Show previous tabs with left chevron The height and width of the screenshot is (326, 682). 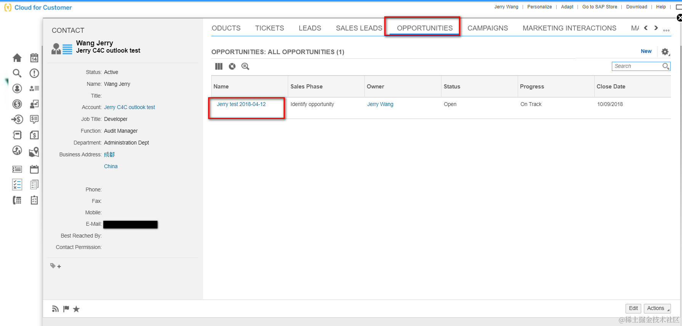[646, 28]
